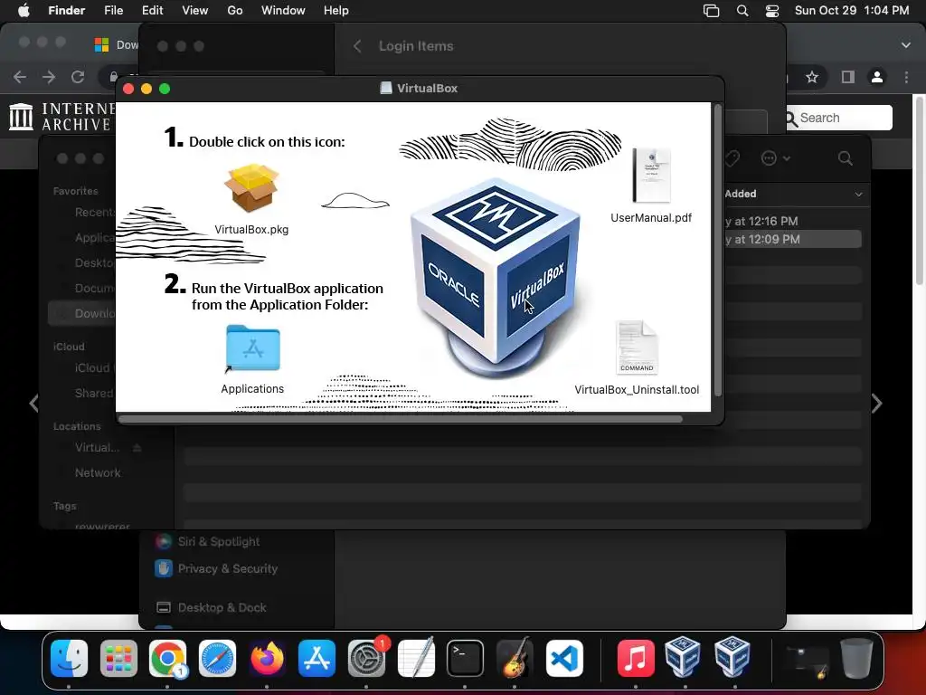The height and width of the screenshot is (695, 926).
Task: Open the Applications folder shortcut
Action: [253, 348]
